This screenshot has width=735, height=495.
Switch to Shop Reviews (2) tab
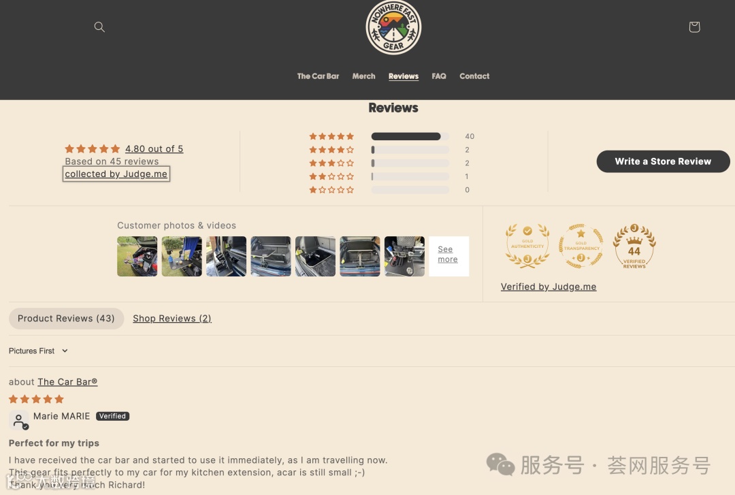(x=172, y=319)
